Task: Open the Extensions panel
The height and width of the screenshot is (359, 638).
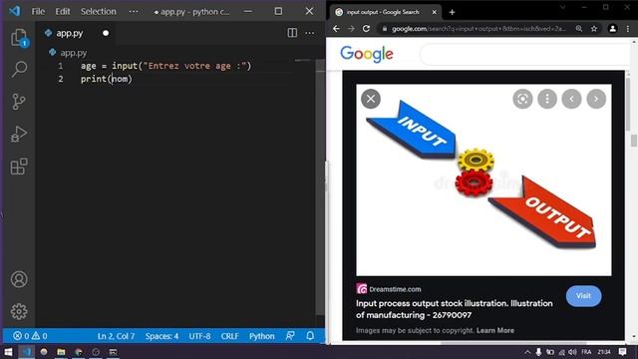Action: coord(19,167)
